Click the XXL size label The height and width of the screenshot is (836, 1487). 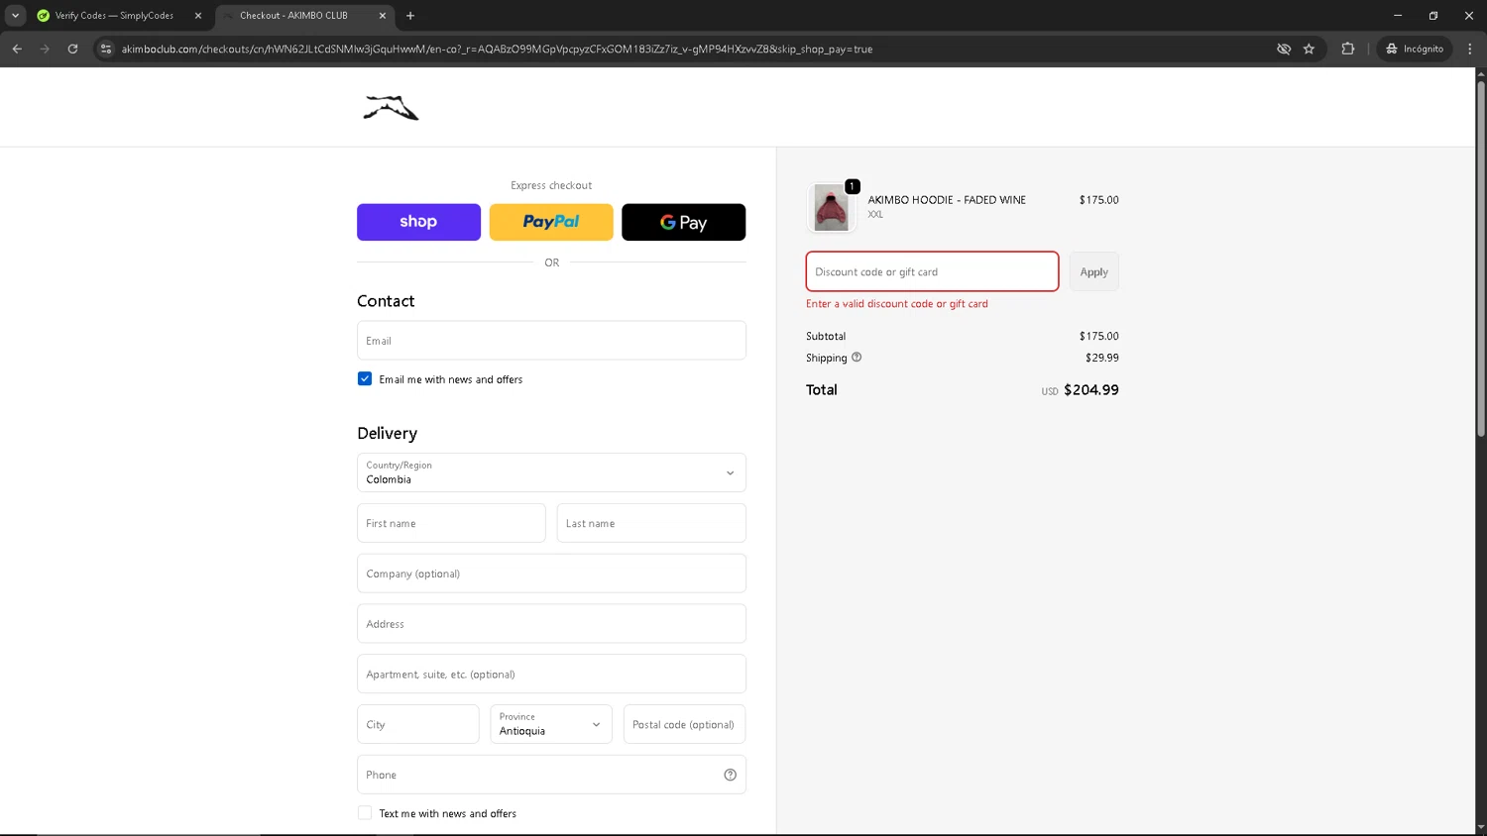coord(875,214)
